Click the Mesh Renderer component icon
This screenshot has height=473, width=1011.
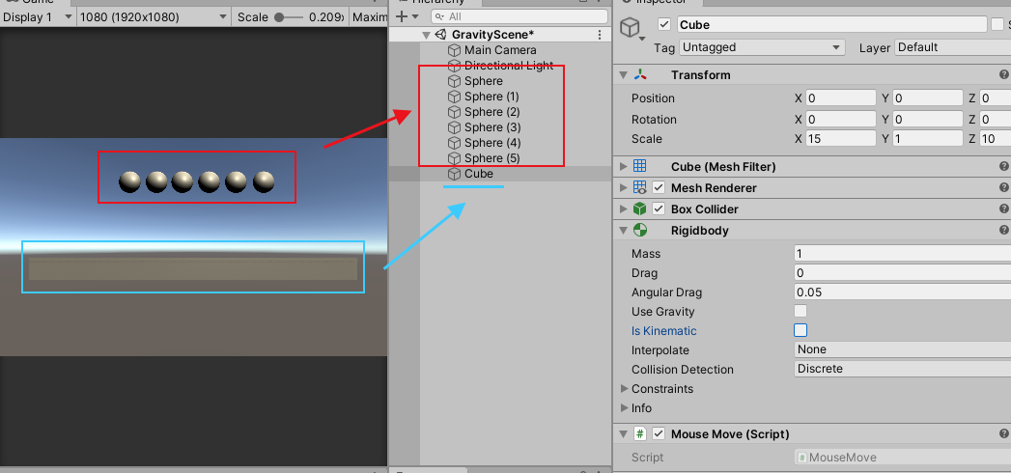[x=639, y=187]
